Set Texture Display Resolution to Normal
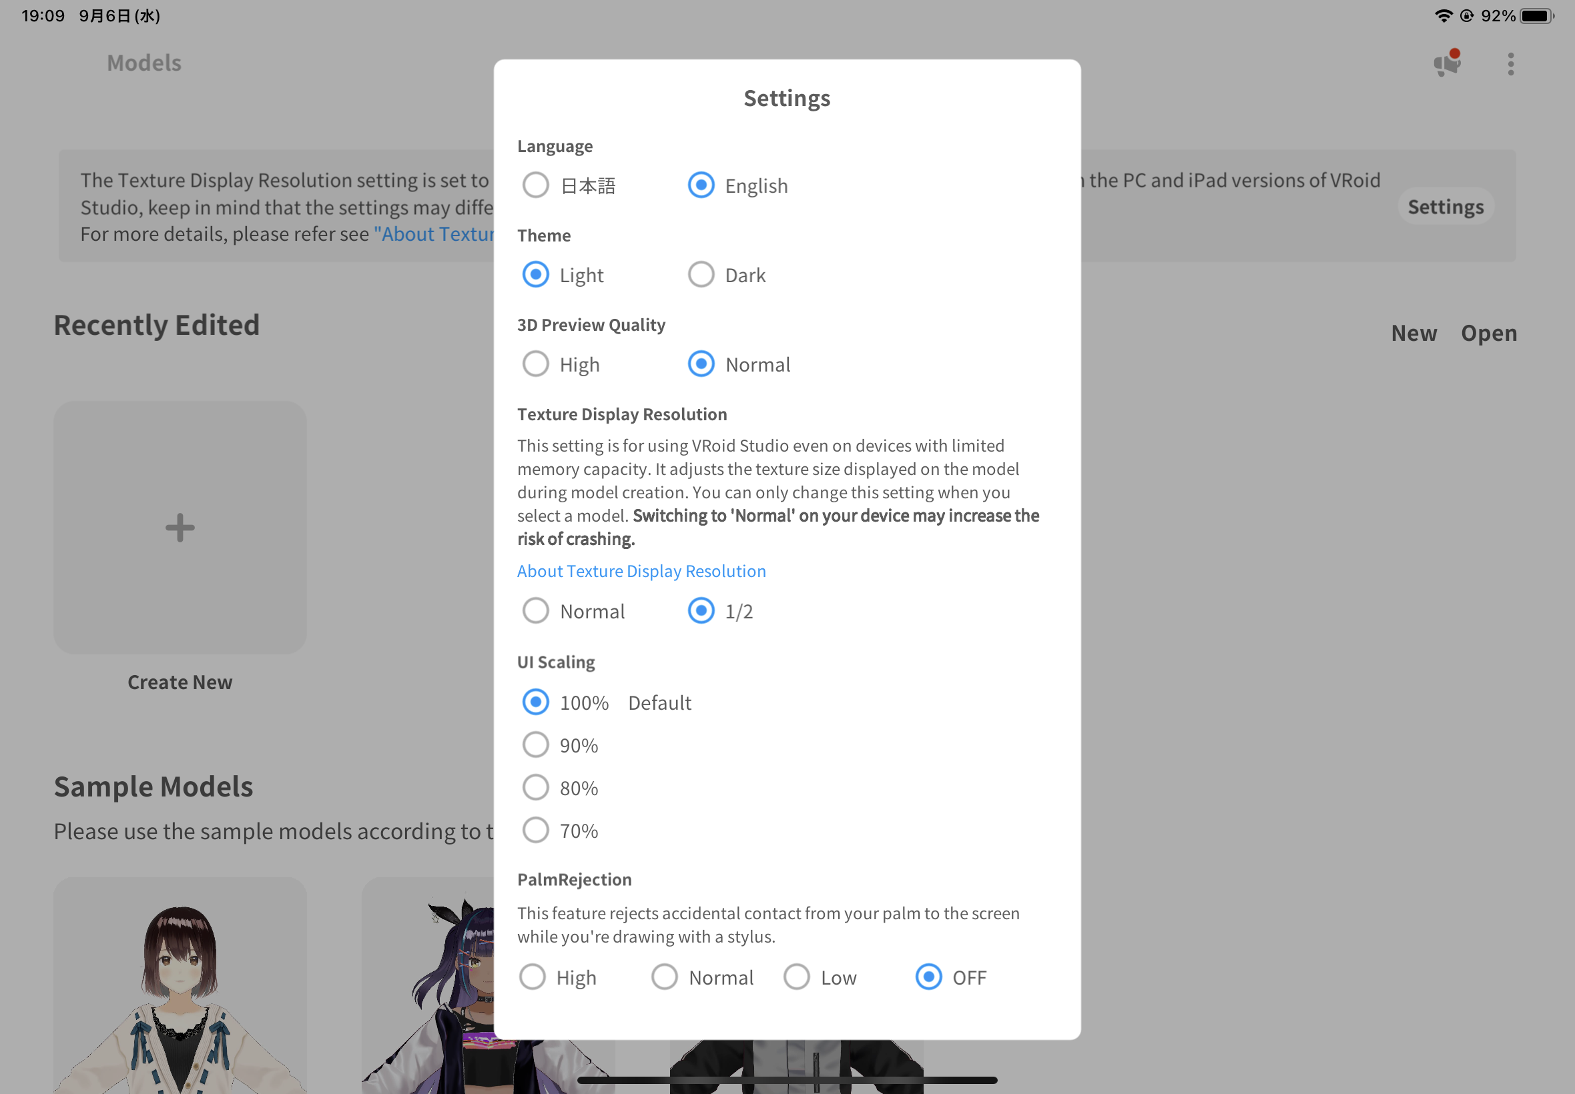 tap(535, 611)
